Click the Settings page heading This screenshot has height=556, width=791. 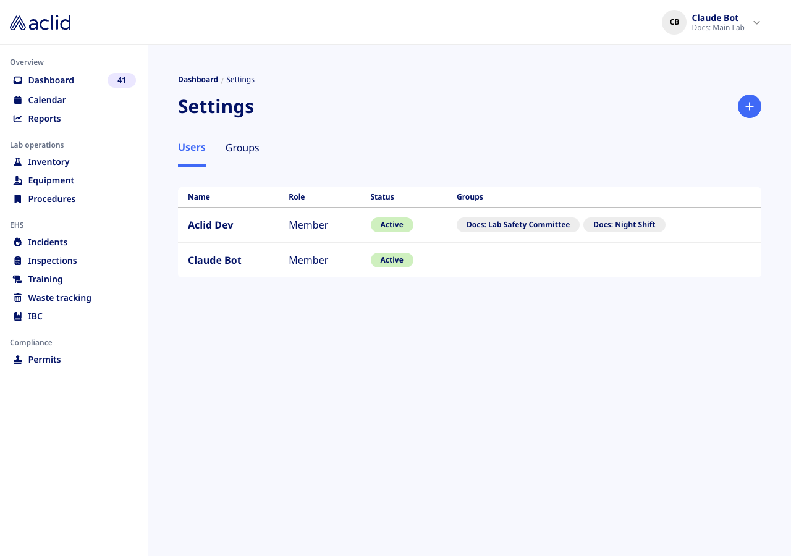pos(216,106)
